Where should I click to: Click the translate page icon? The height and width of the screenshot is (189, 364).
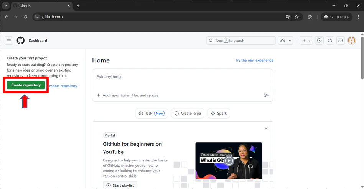pyautogui.click(x=288, y=17)
